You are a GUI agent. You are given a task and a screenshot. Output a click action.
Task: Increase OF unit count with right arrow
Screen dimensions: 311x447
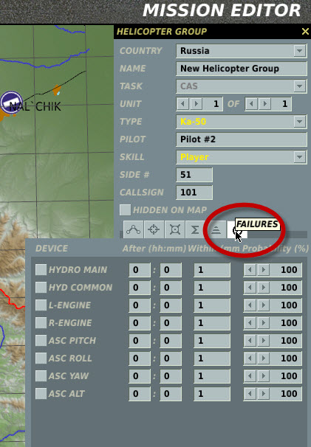tap(264, 104)
